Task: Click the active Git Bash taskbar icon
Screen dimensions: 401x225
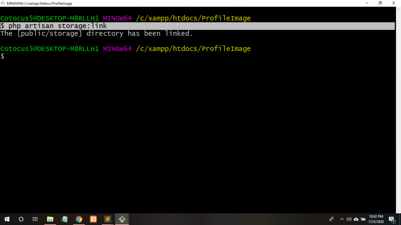Action: (122, 219)
